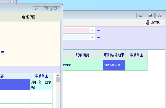Click ellipsis button beside pink field

coord(98,31)
